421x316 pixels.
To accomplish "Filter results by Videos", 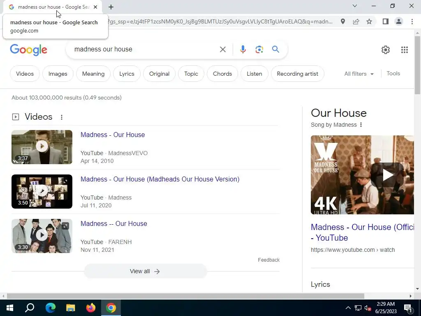I will pos(25,74).
